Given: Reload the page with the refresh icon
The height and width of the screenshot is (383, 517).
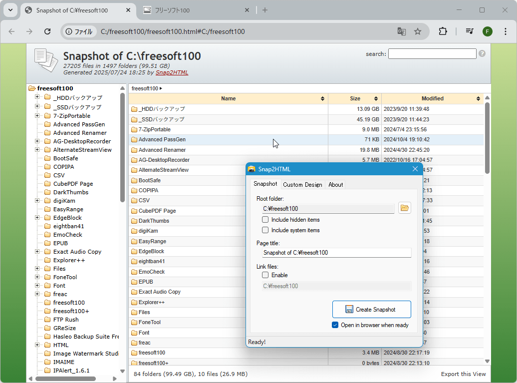Looking at the screenshot, I should point(47,31).
